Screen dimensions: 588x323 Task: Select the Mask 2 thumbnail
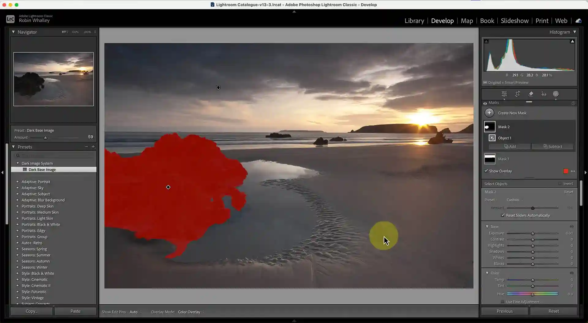click(490, 127)
